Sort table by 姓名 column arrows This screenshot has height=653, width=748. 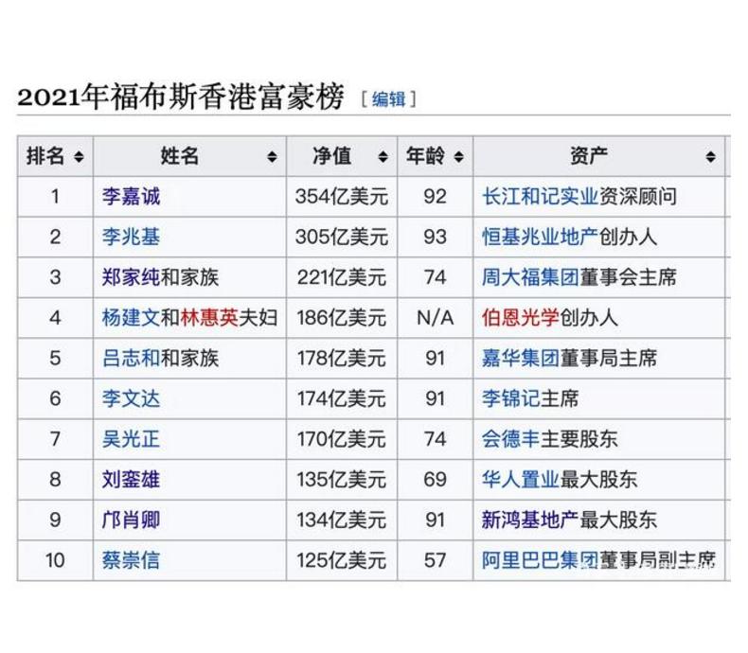[x=272, y=157]
